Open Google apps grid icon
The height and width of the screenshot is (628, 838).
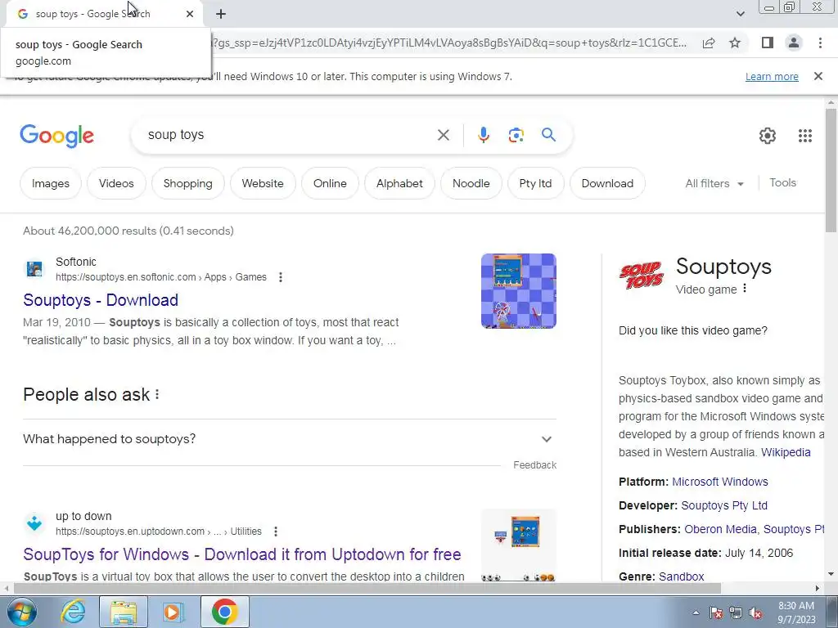point(805,136)
